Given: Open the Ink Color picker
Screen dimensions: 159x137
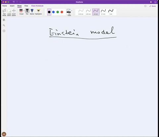Looking at the screenshot, I should click(x=69, y=12).
